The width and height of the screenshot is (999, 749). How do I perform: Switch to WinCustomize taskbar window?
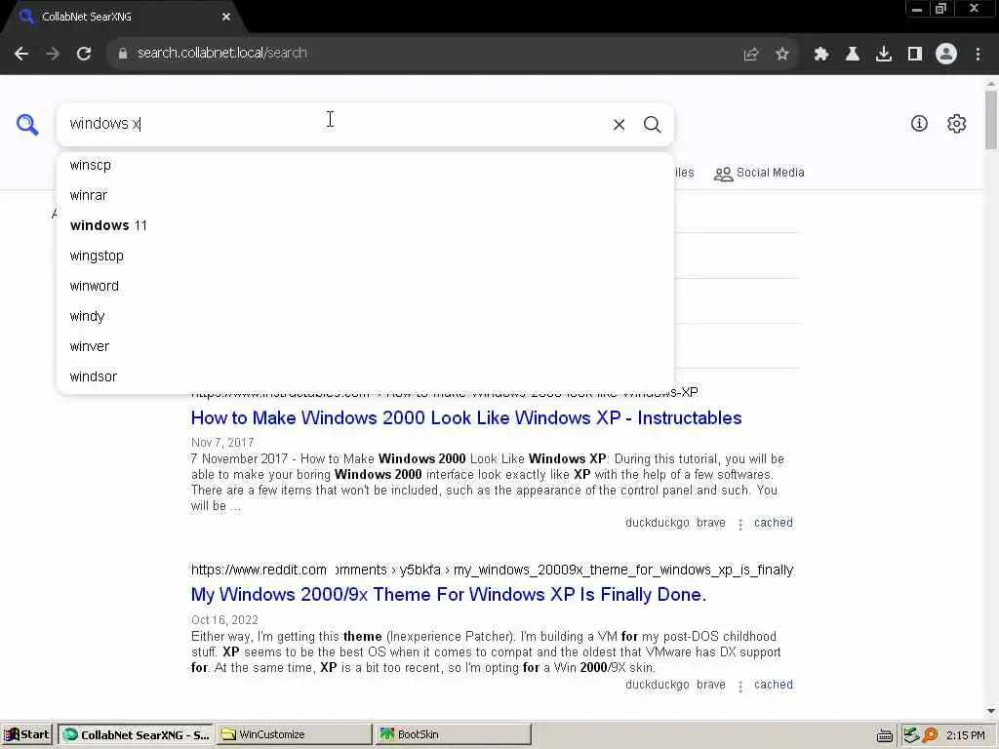pyautogui.click(x=295, y=735)
